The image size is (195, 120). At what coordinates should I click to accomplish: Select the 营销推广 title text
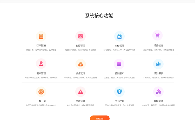pyautogui.click(x=119, y=73)
